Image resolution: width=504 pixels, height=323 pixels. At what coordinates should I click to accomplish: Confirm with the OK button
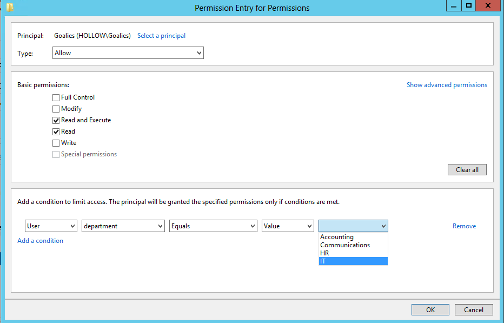[430, 309]
